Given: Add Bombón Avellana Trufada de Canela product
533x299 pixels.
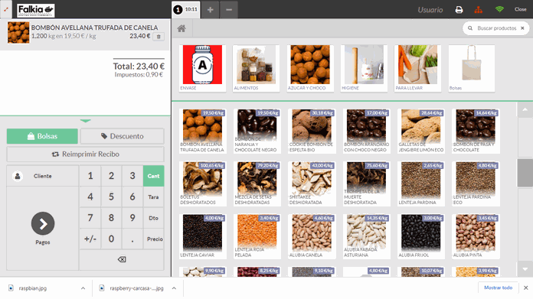Looking at the screenshot, I should pos(203,131).
